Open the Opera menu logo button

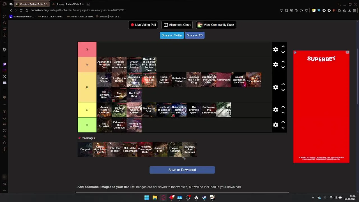click(4, 4)
